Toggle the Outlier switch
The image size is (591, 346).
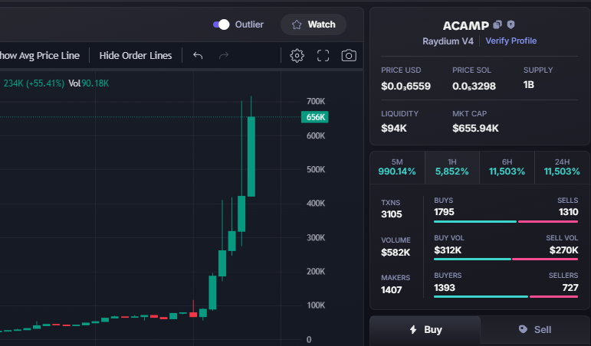point(222,24)
